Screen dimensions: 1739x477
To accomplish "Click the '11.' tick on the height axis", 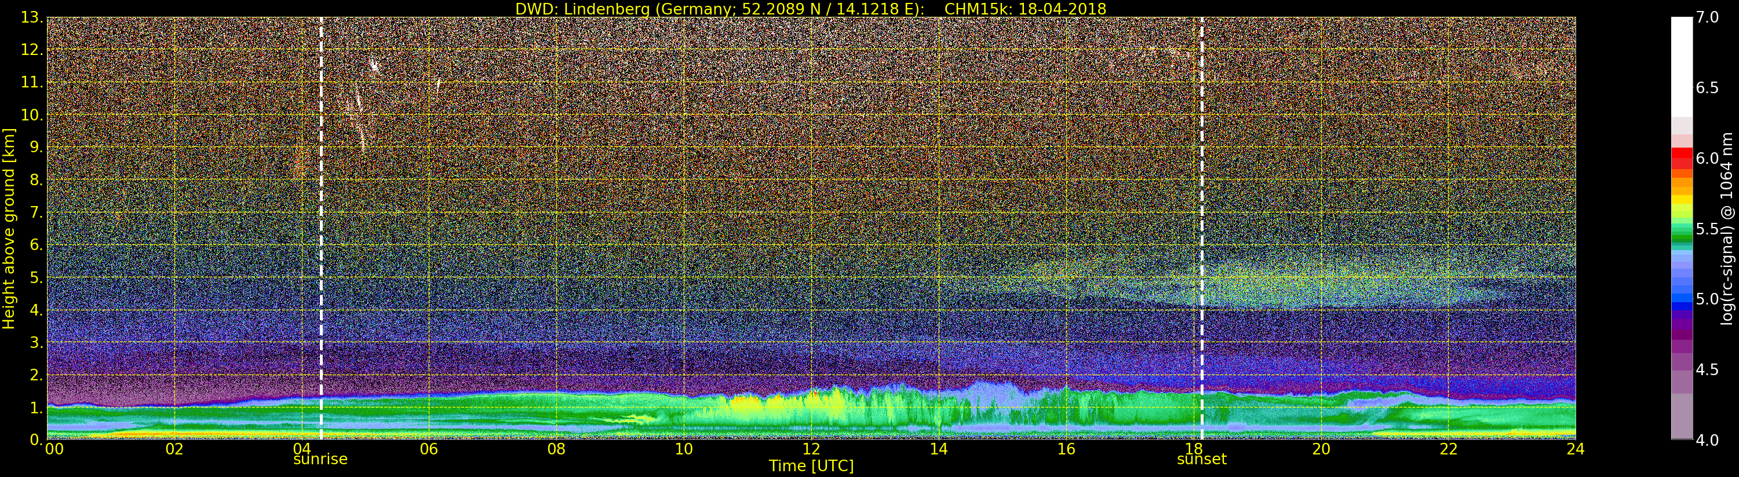I will [32, 82].
